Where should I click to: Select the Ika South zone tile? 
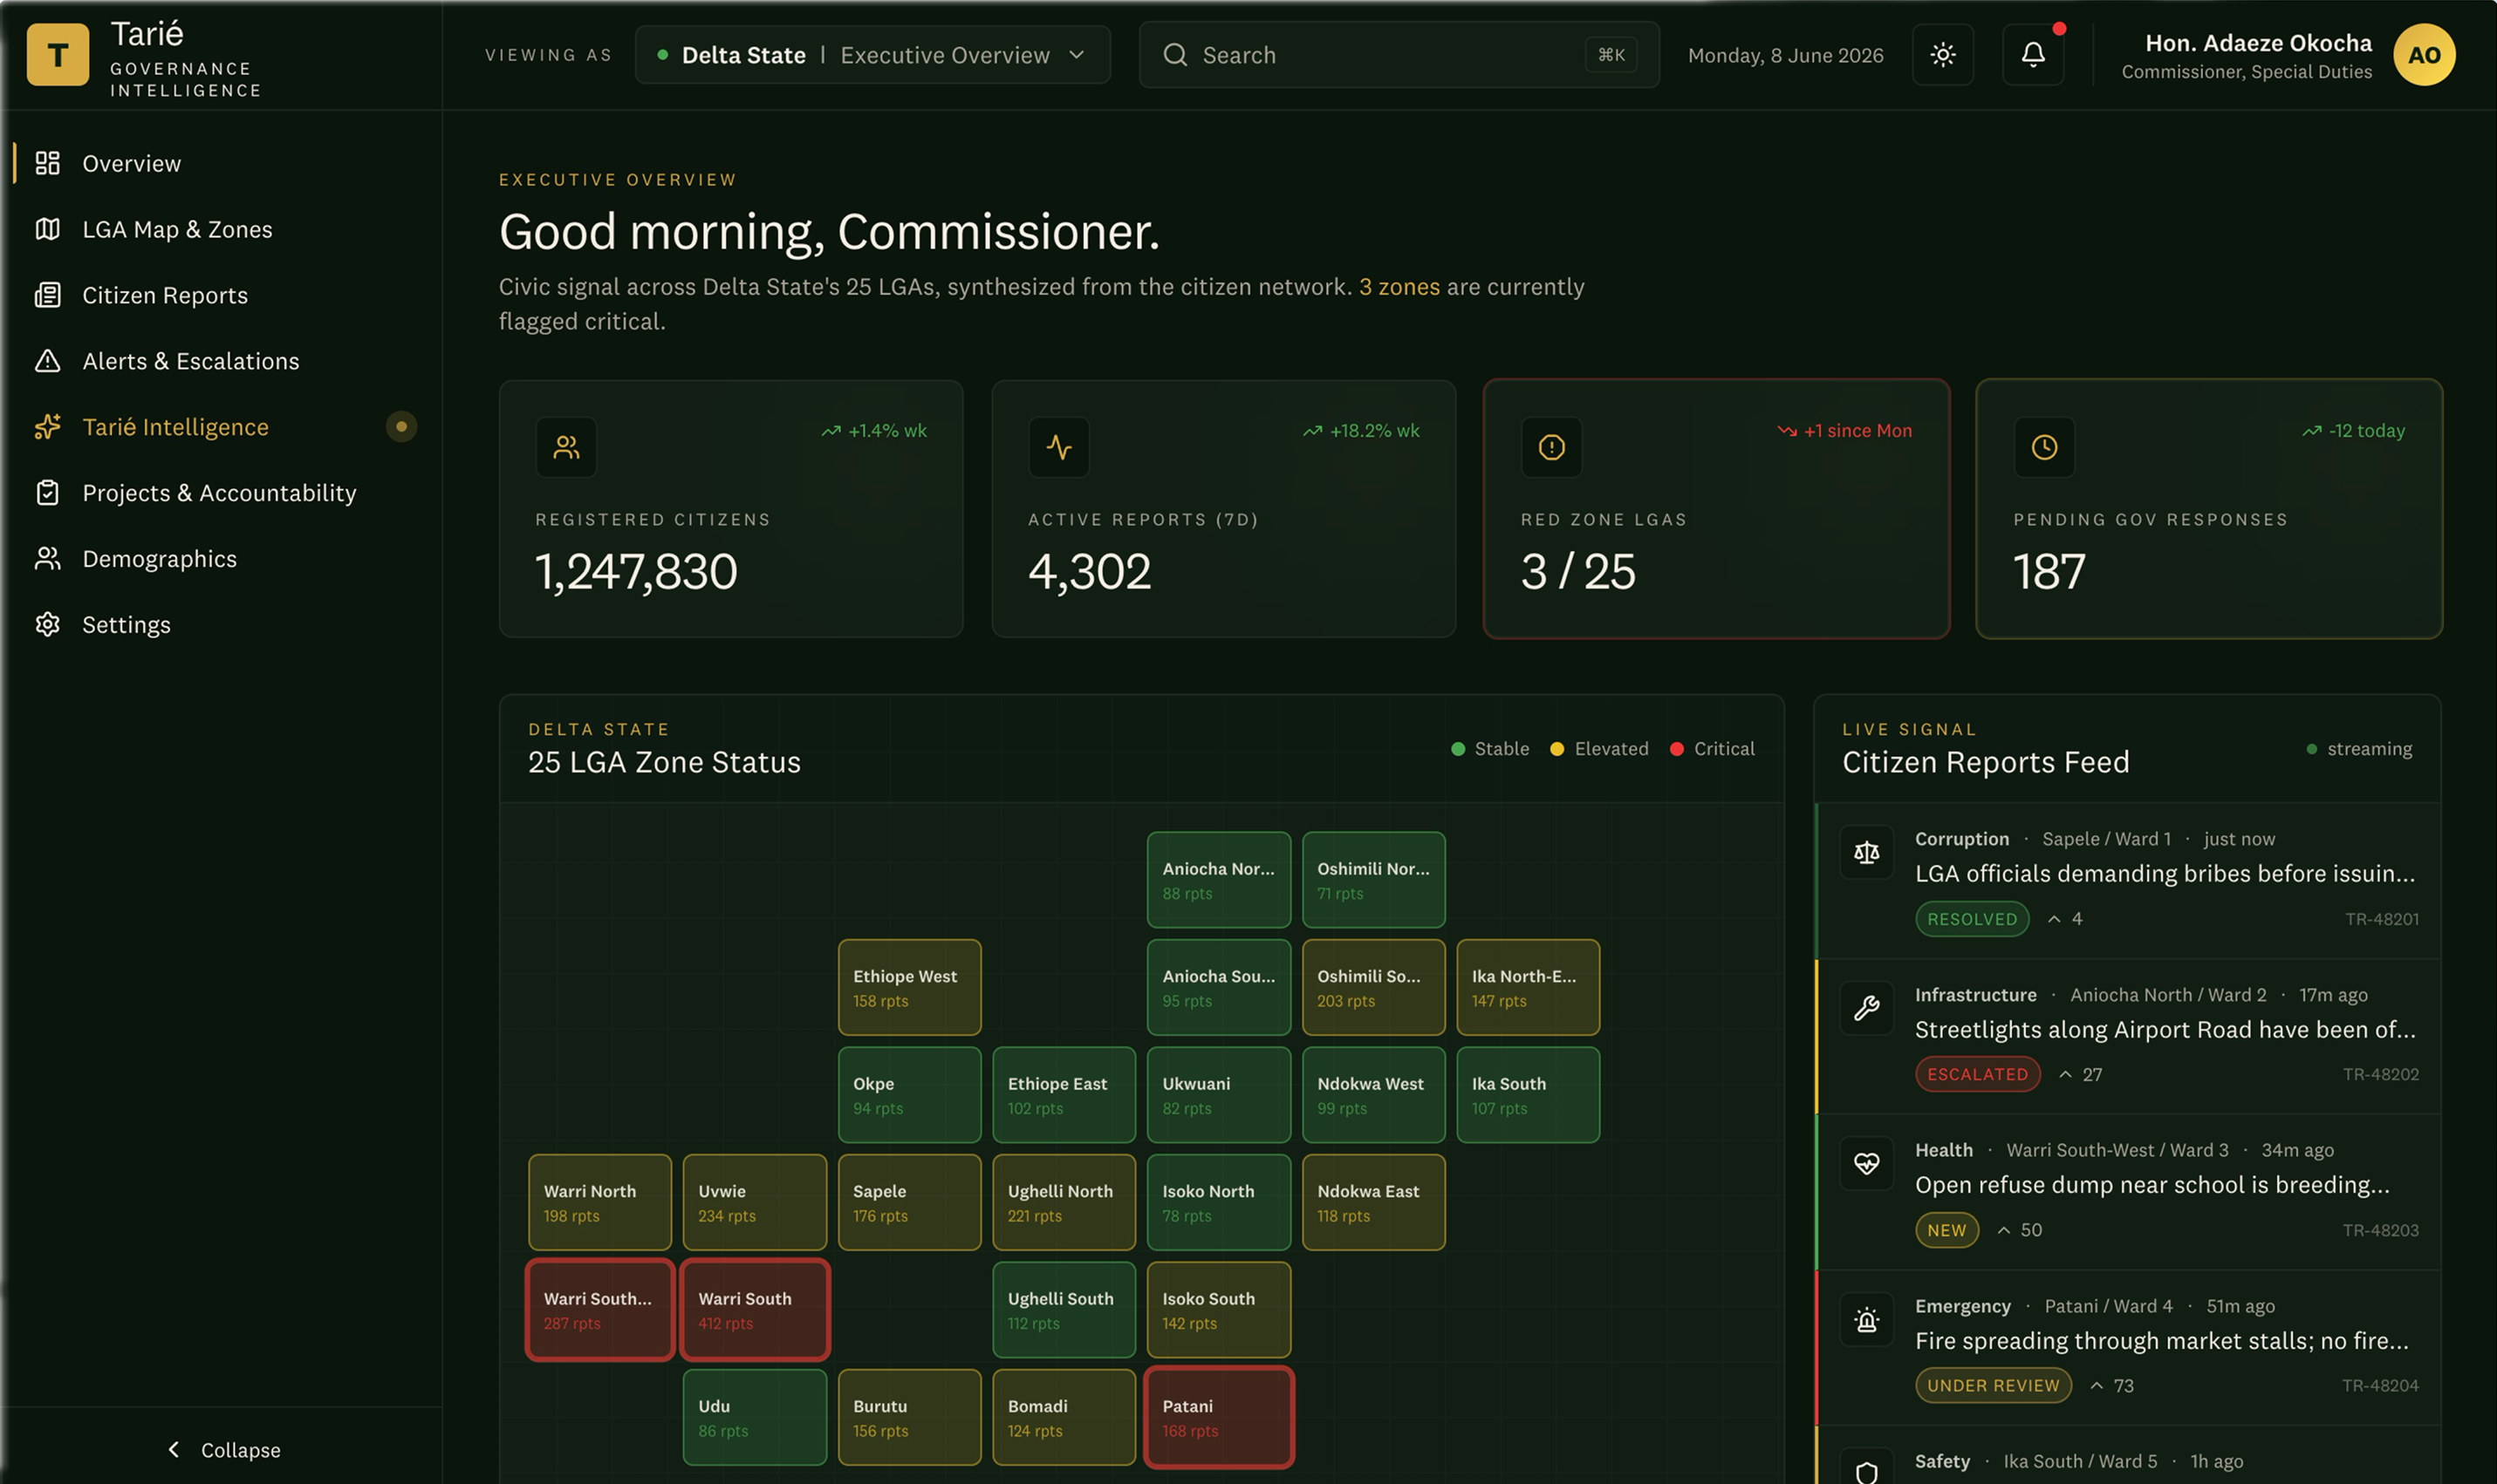click(1528, 1095)
